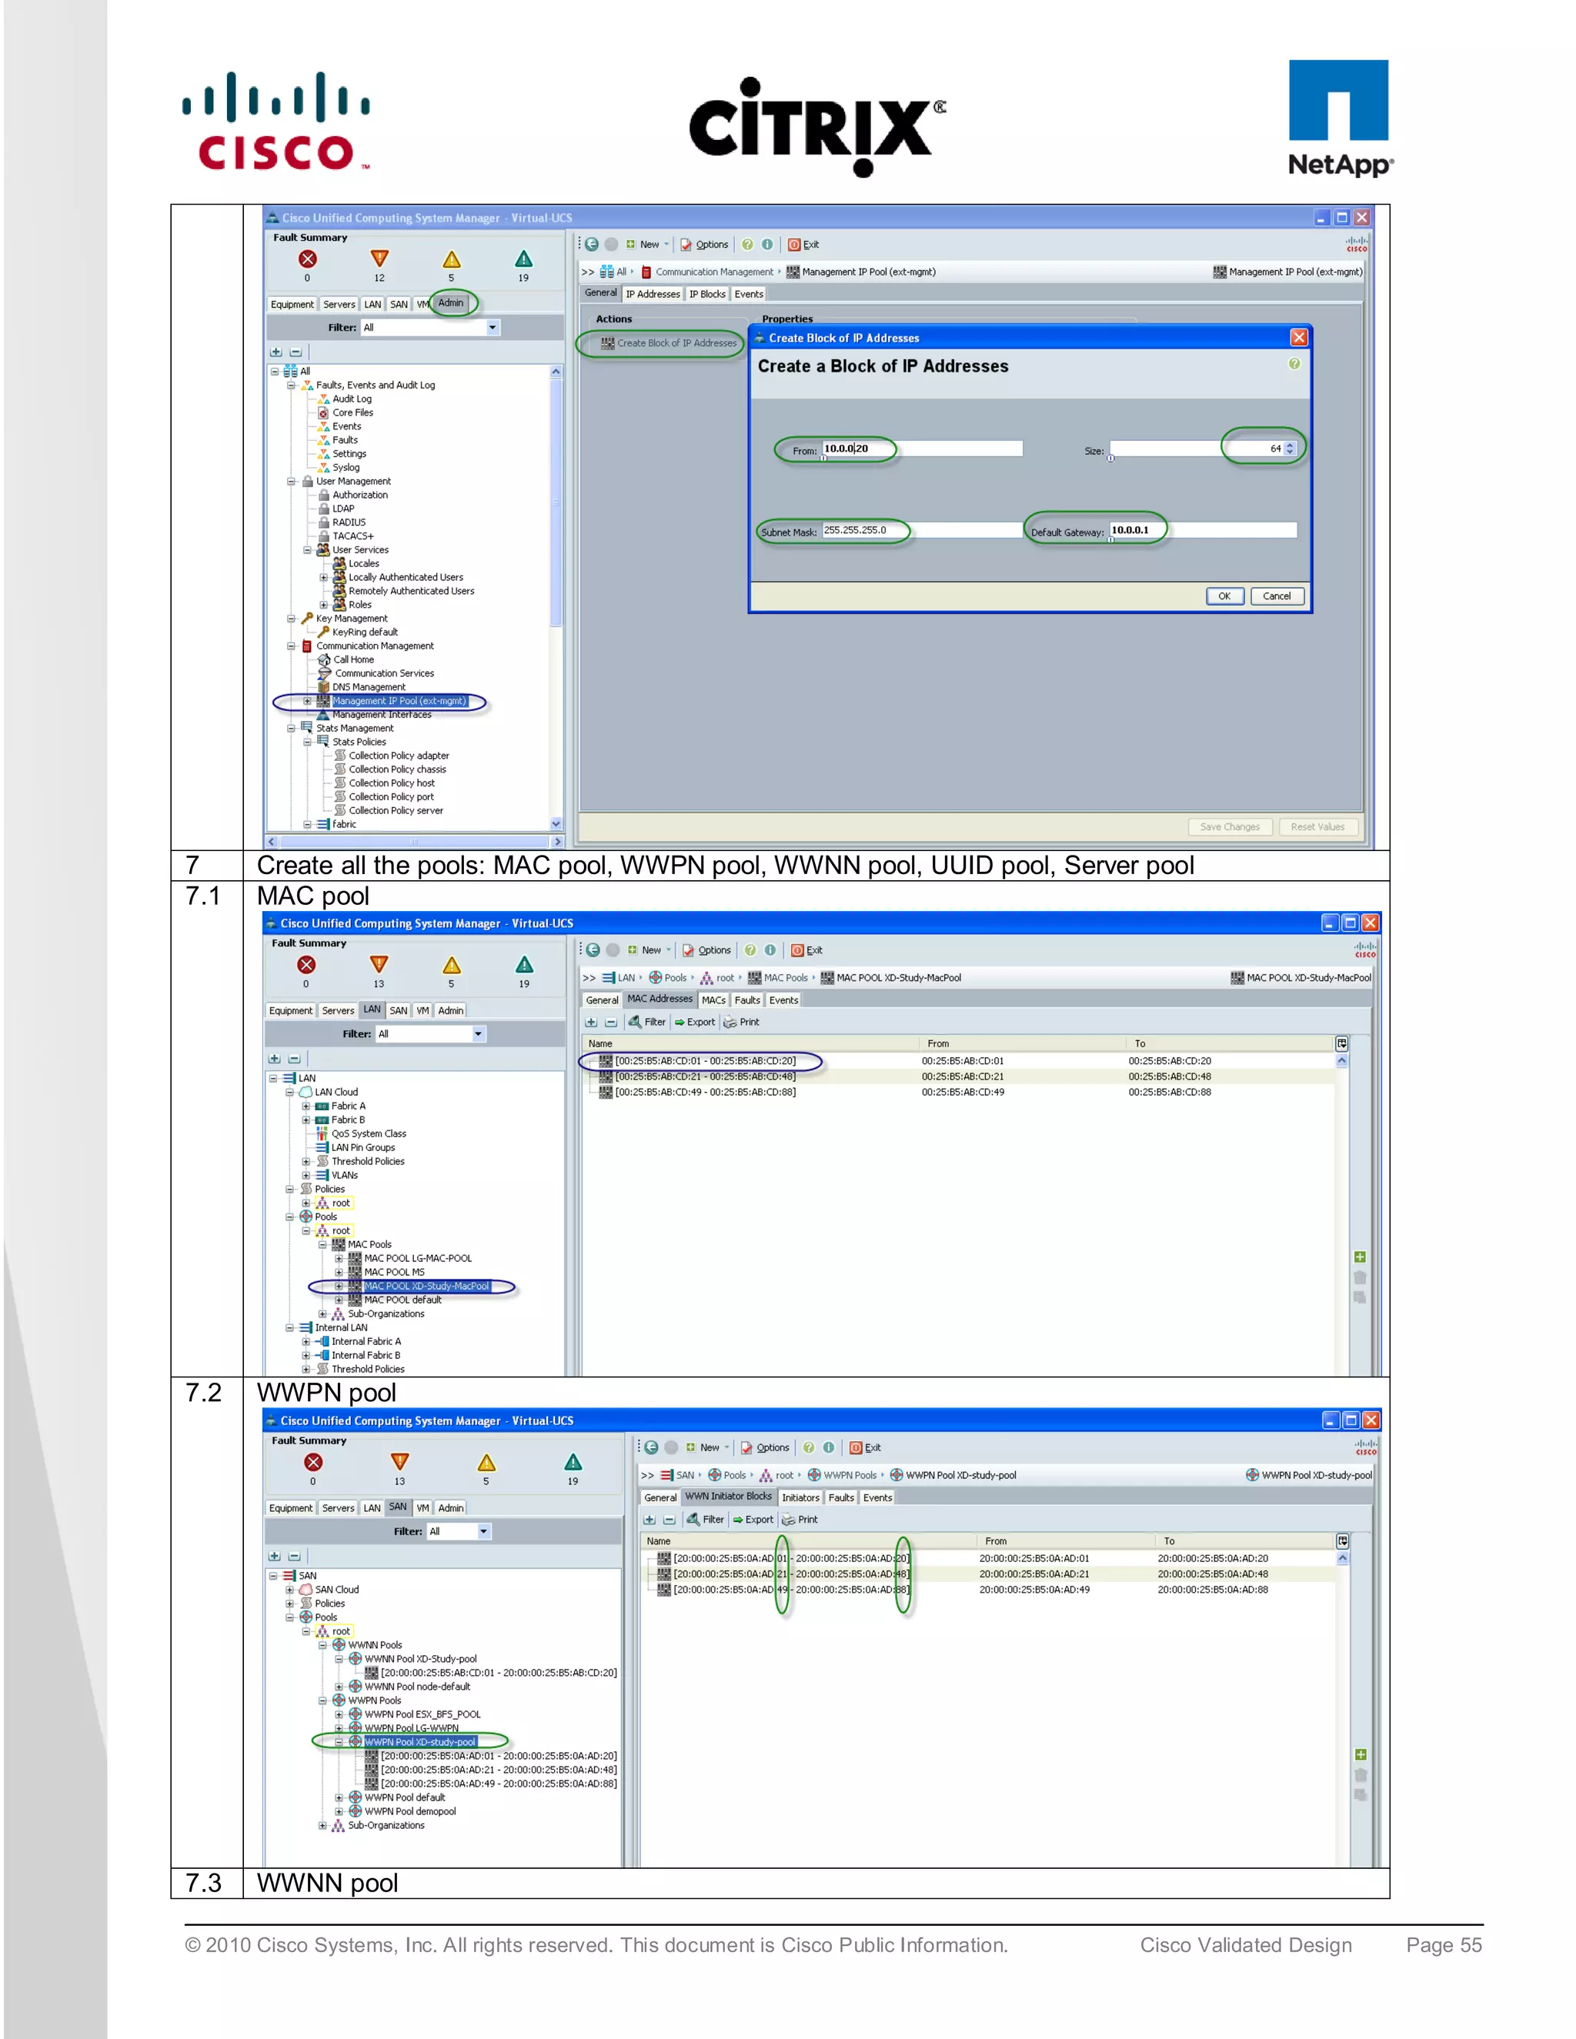Select the Initiators tab in WWPN window
Viewport: 1576px width, 2039px height.
tap(800, 1497)
